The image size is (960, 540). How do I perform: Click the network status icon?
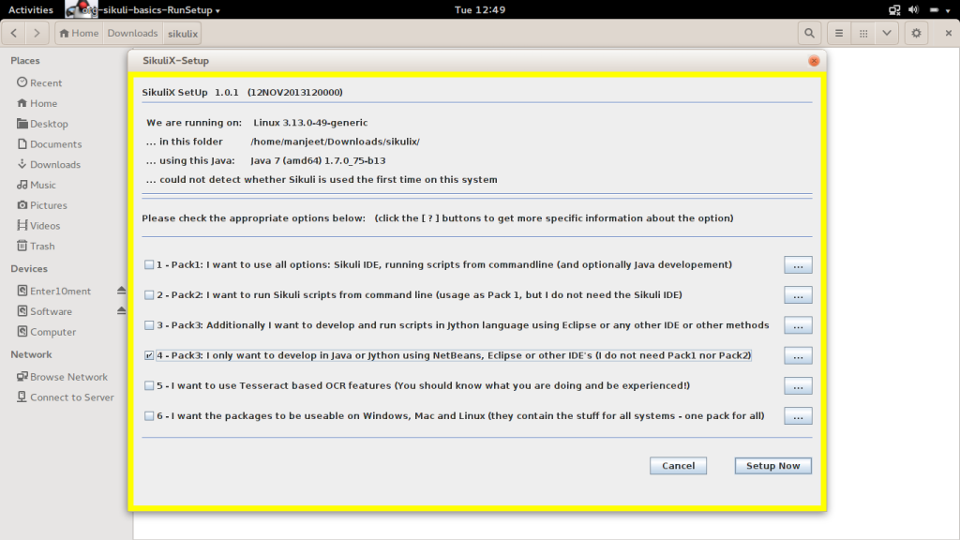894,9
